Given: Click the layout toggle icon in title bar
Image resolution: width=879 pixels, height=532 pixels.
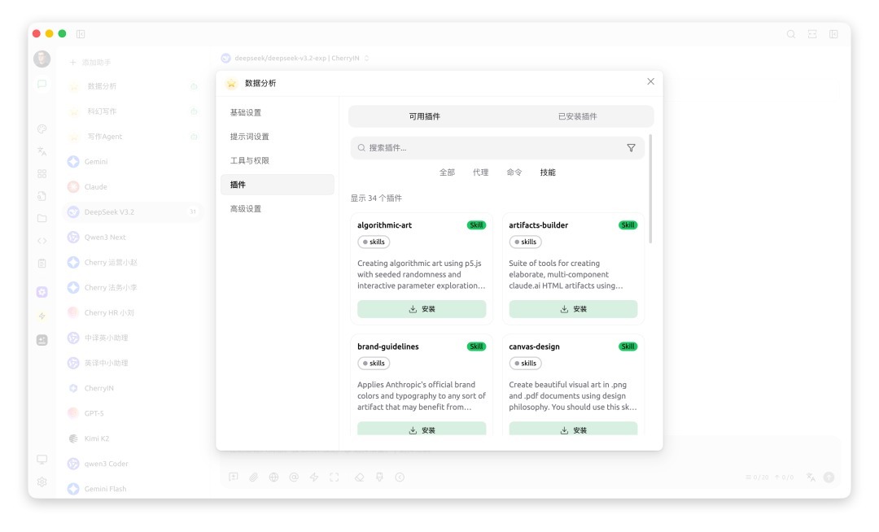Looking at the screenshot, I should pyautogui.click(x=812, y=34).
